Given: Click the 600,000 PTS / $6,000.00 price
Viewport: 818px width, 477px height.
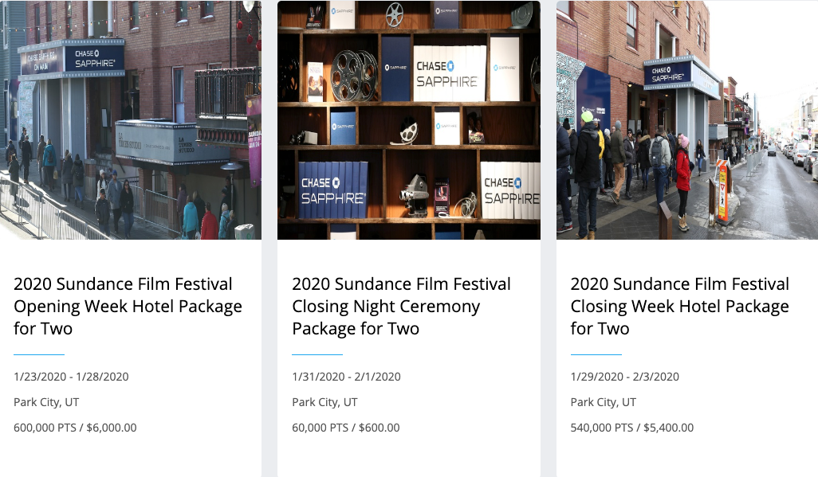Looking at the screenshot, I should click(x=75, y=428).
